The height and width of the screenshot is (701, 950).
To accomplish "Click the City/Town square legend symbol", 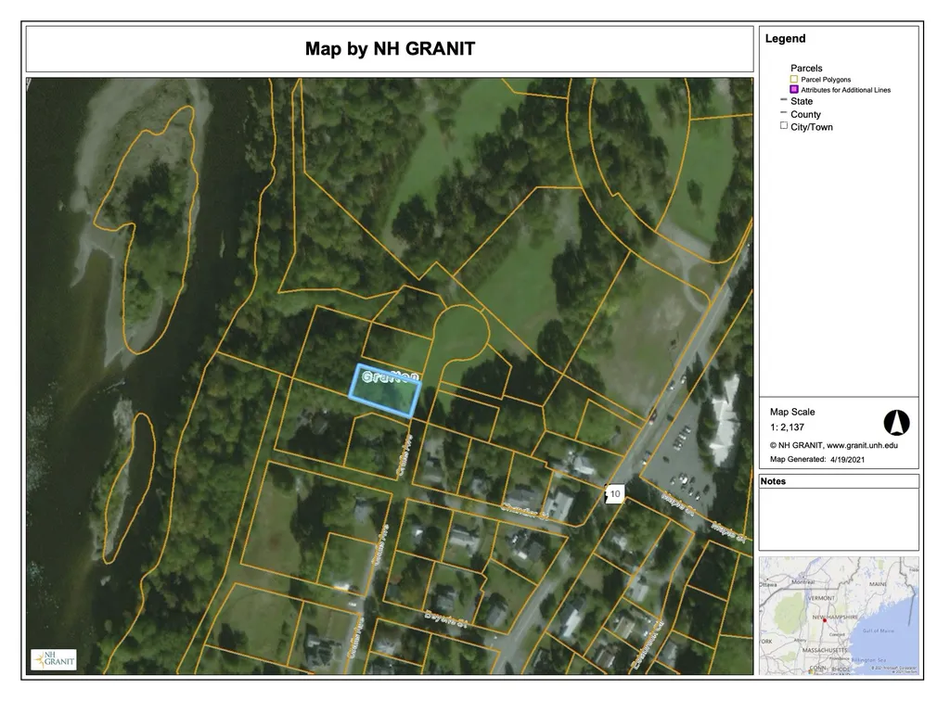I will click(784, 126).
